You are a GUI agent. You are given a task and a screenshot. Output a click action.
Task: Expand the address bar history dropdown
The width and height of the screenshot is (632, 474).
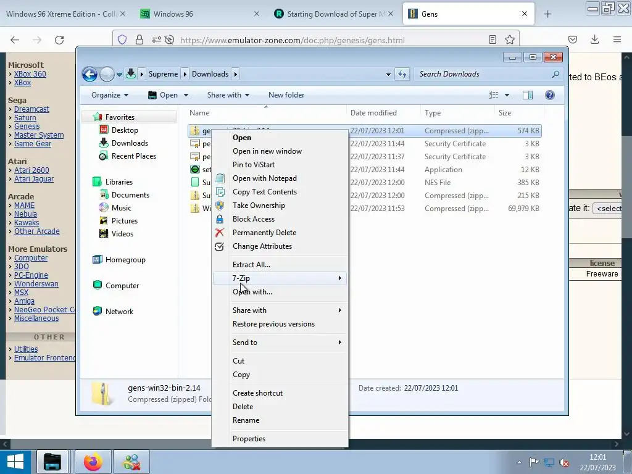388,74
